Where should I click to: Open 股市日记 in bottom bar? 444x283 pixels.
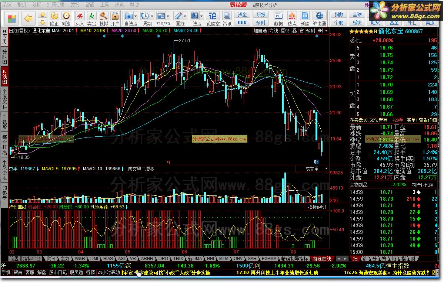click(58, 273)
